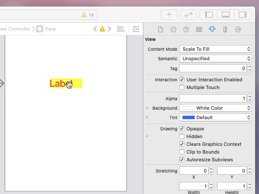Click the Stretching Height stepper
This screenshot has height=194, width=259.
click(x=250, y=186)
